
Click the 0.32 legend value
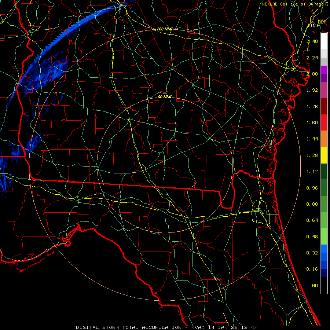[x=312, y=253]
